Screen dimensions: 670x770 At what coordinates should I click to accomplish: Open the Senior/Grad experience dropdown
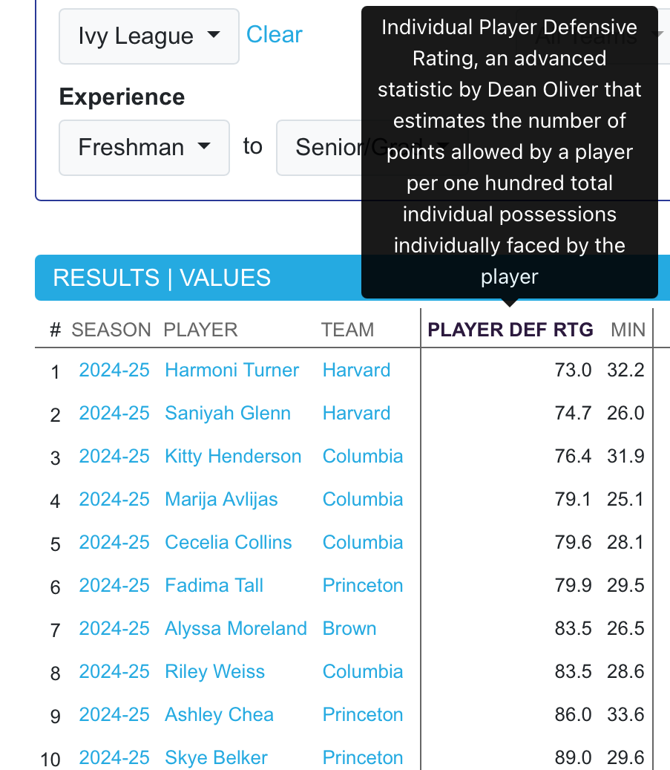[319, 147]
